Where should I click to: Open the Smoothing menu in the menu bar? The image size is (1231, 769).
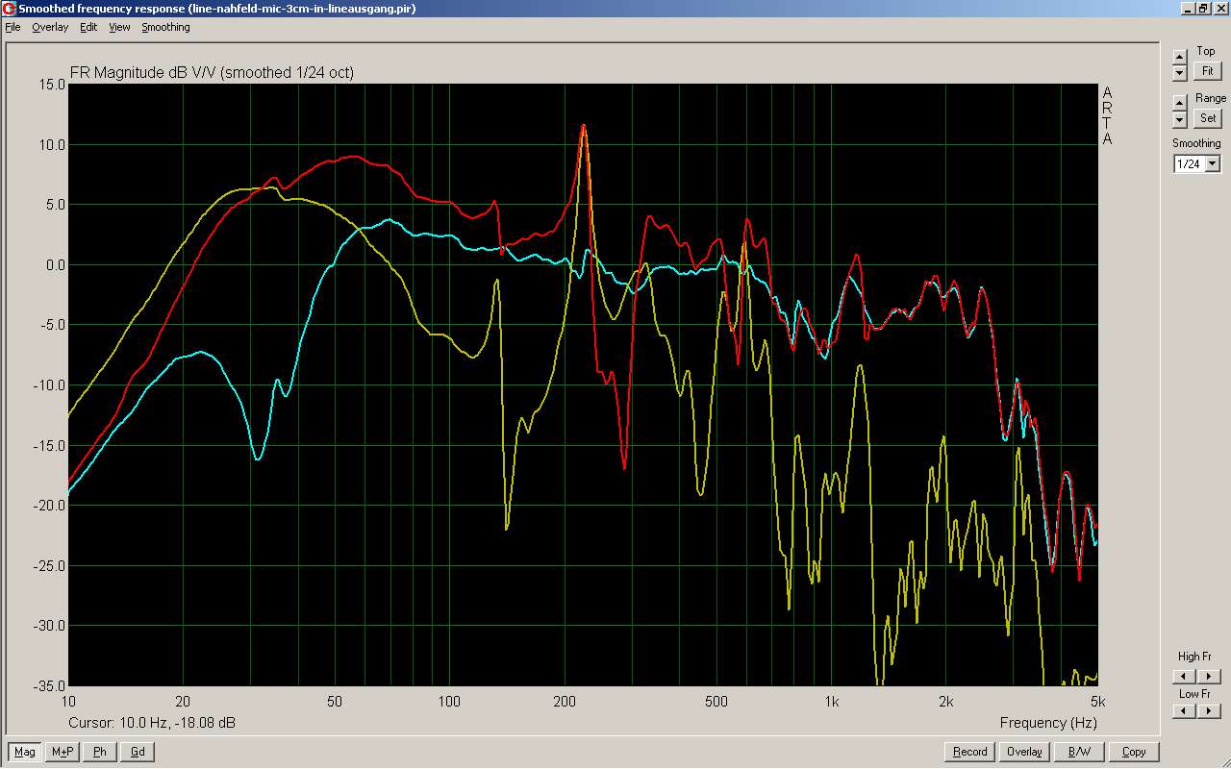165,28
